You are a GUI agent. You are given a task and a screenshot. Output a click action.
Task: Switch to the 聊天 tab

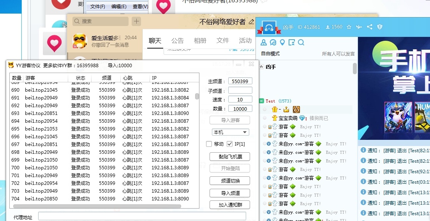155,40
